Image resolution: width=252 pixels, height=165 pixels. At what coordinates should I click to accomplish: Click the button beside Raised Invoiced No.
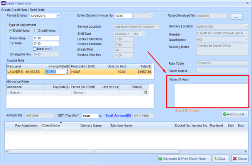coord(236,16)
